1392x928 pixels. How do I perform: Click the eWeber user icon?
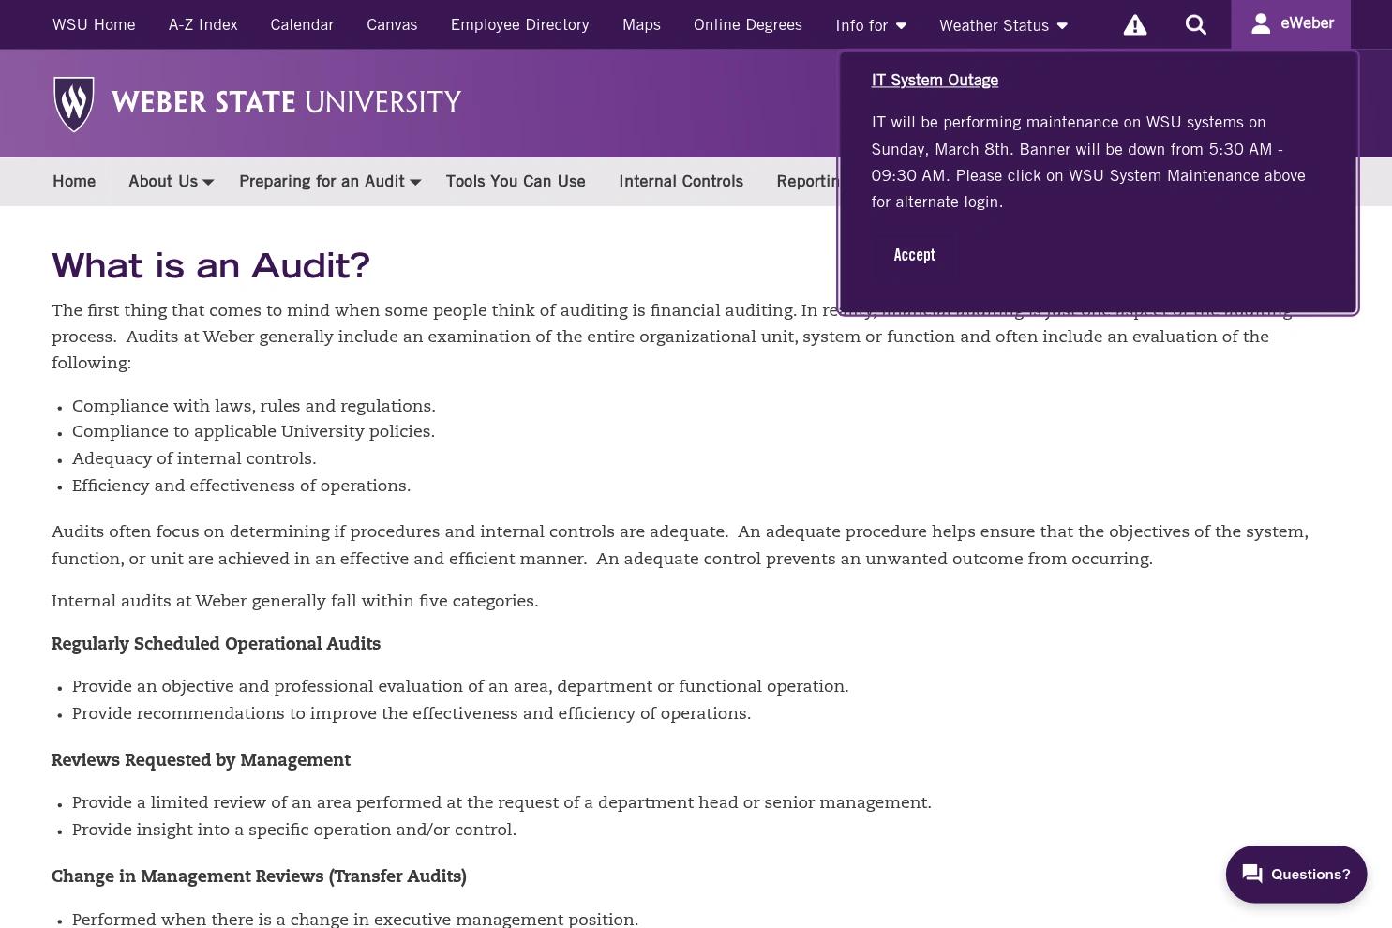tap(1261, 23)
